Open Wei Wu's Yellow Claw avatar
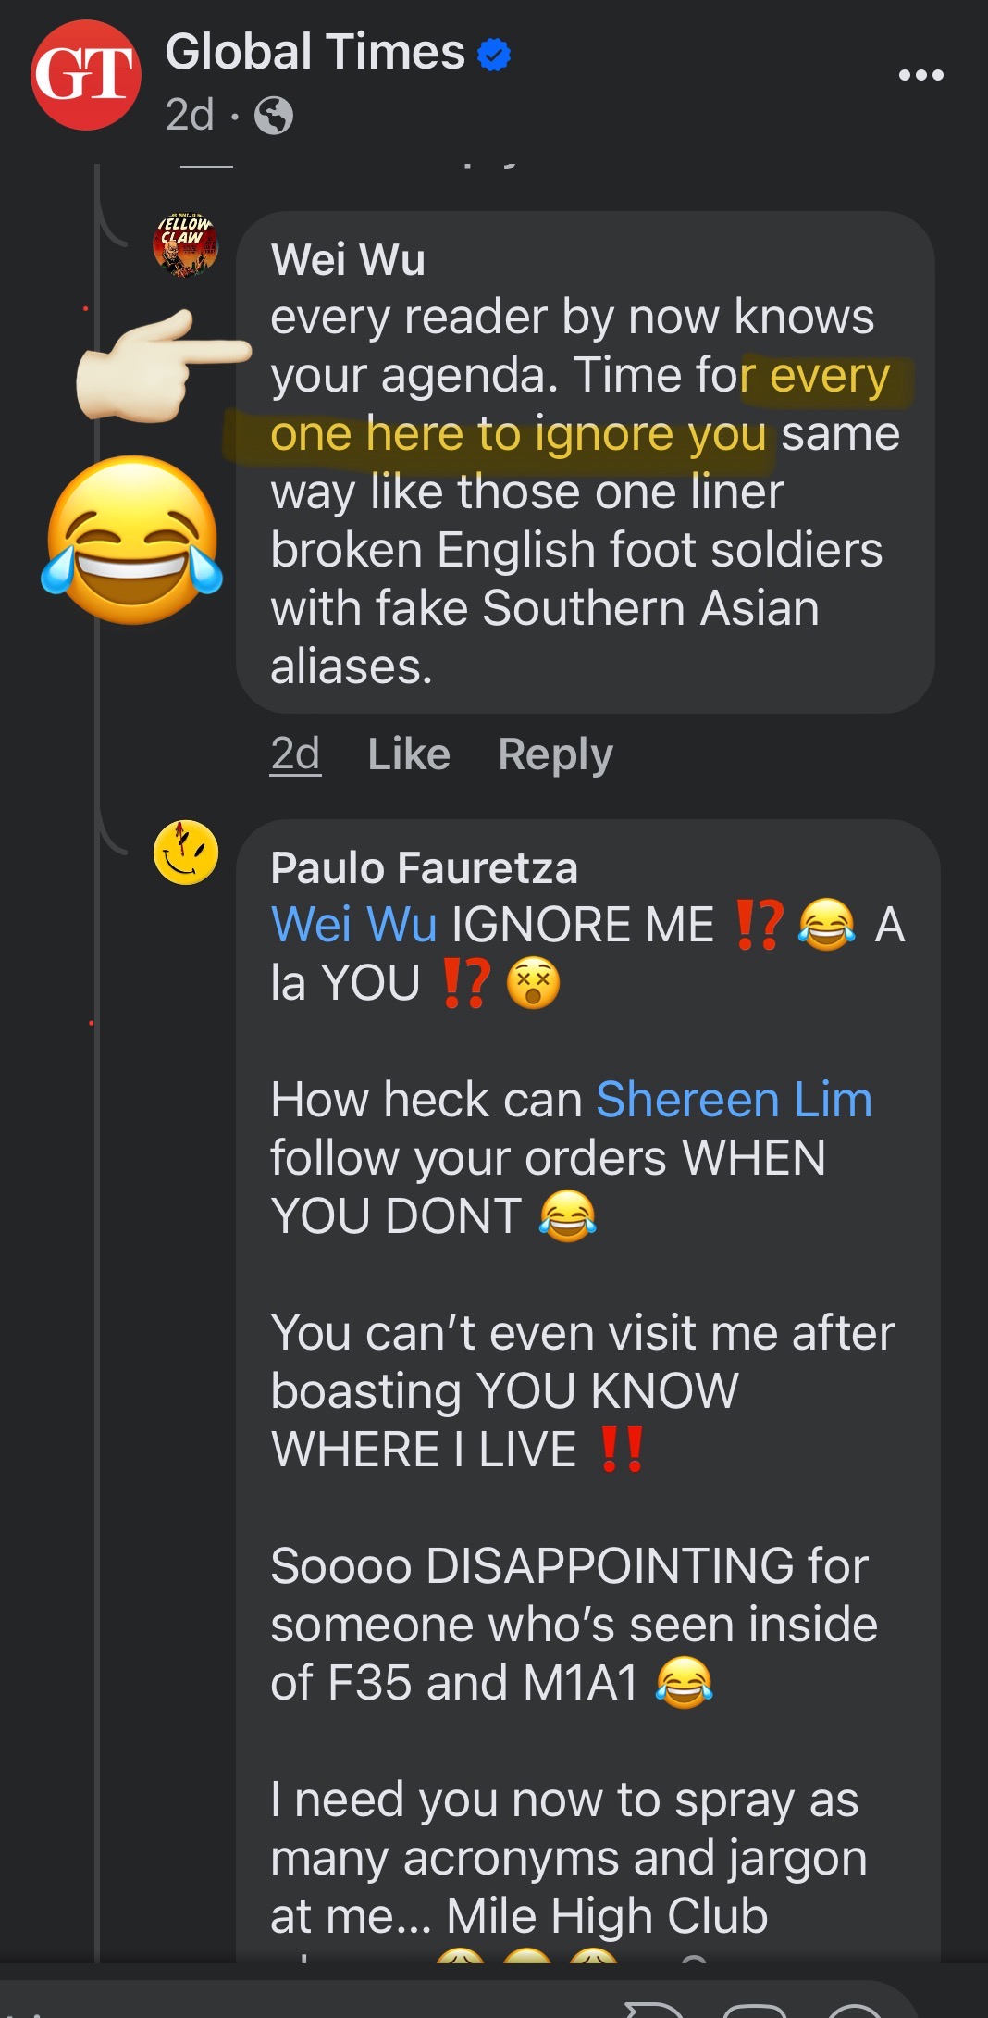This screenshot has height=2018, width=988. pyautogui.click(x=186, y=245)
